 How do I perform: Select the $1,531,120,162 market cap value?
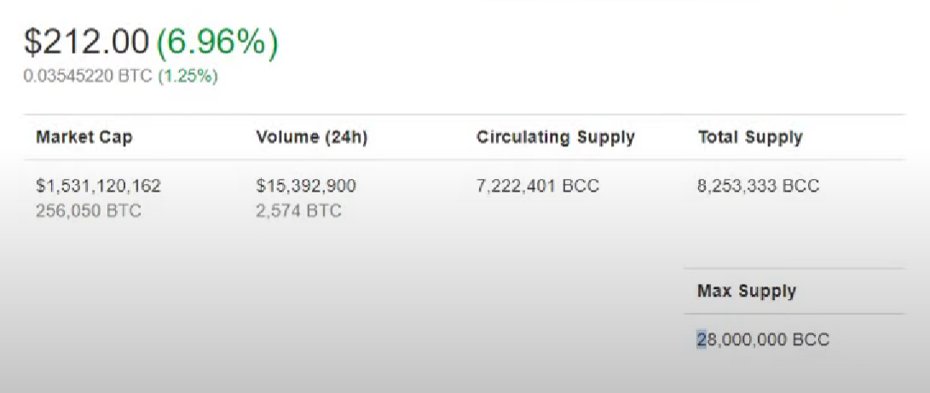point(99,186)
